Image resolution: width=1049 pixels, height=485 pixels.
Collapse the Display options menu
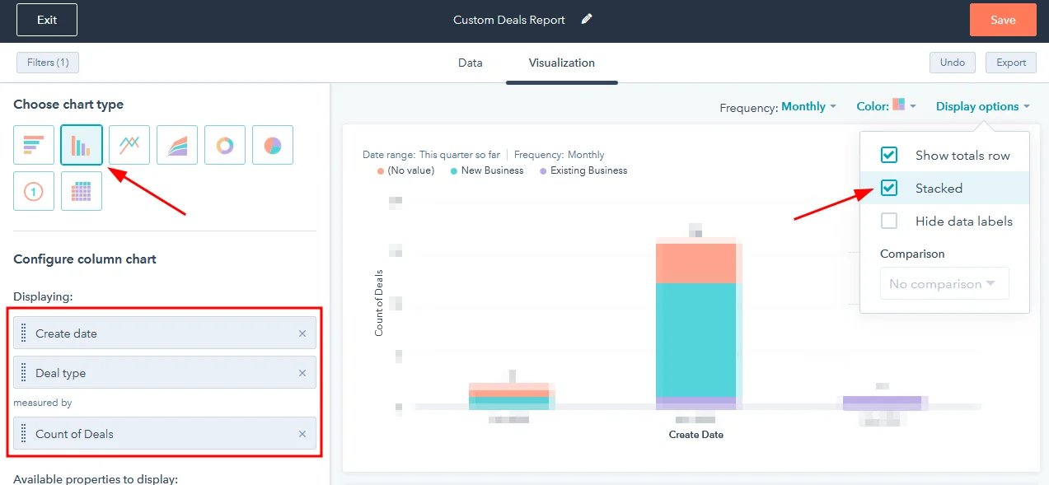pos(981,106)
